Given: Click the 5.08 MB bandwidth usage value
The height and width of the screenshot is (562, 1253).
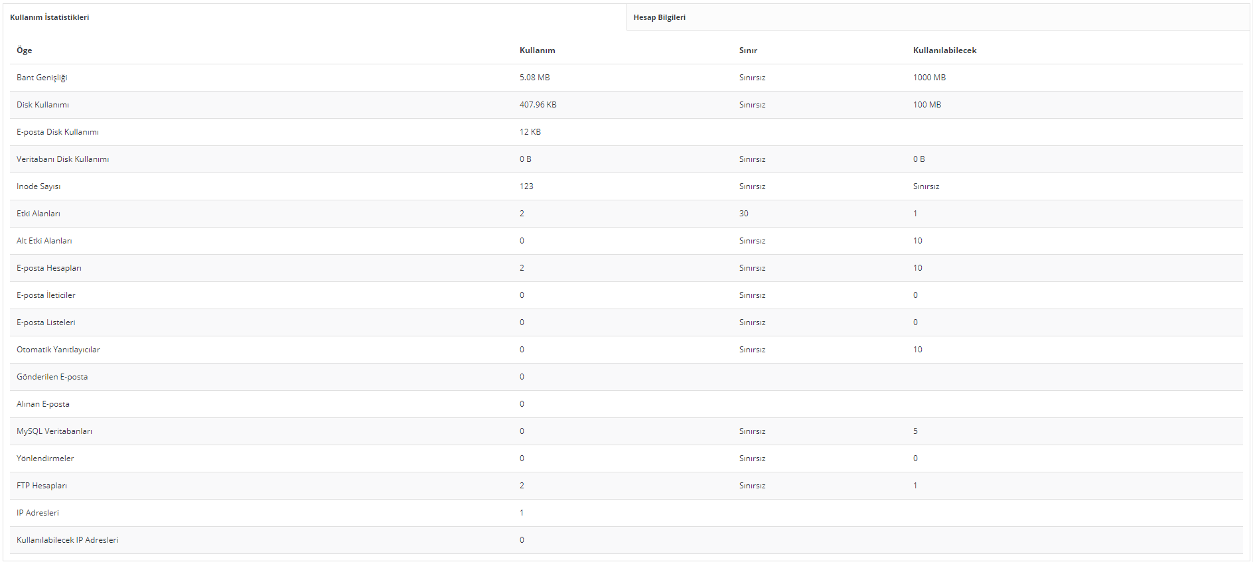Looking at the screenshot, I should [534, 78].
